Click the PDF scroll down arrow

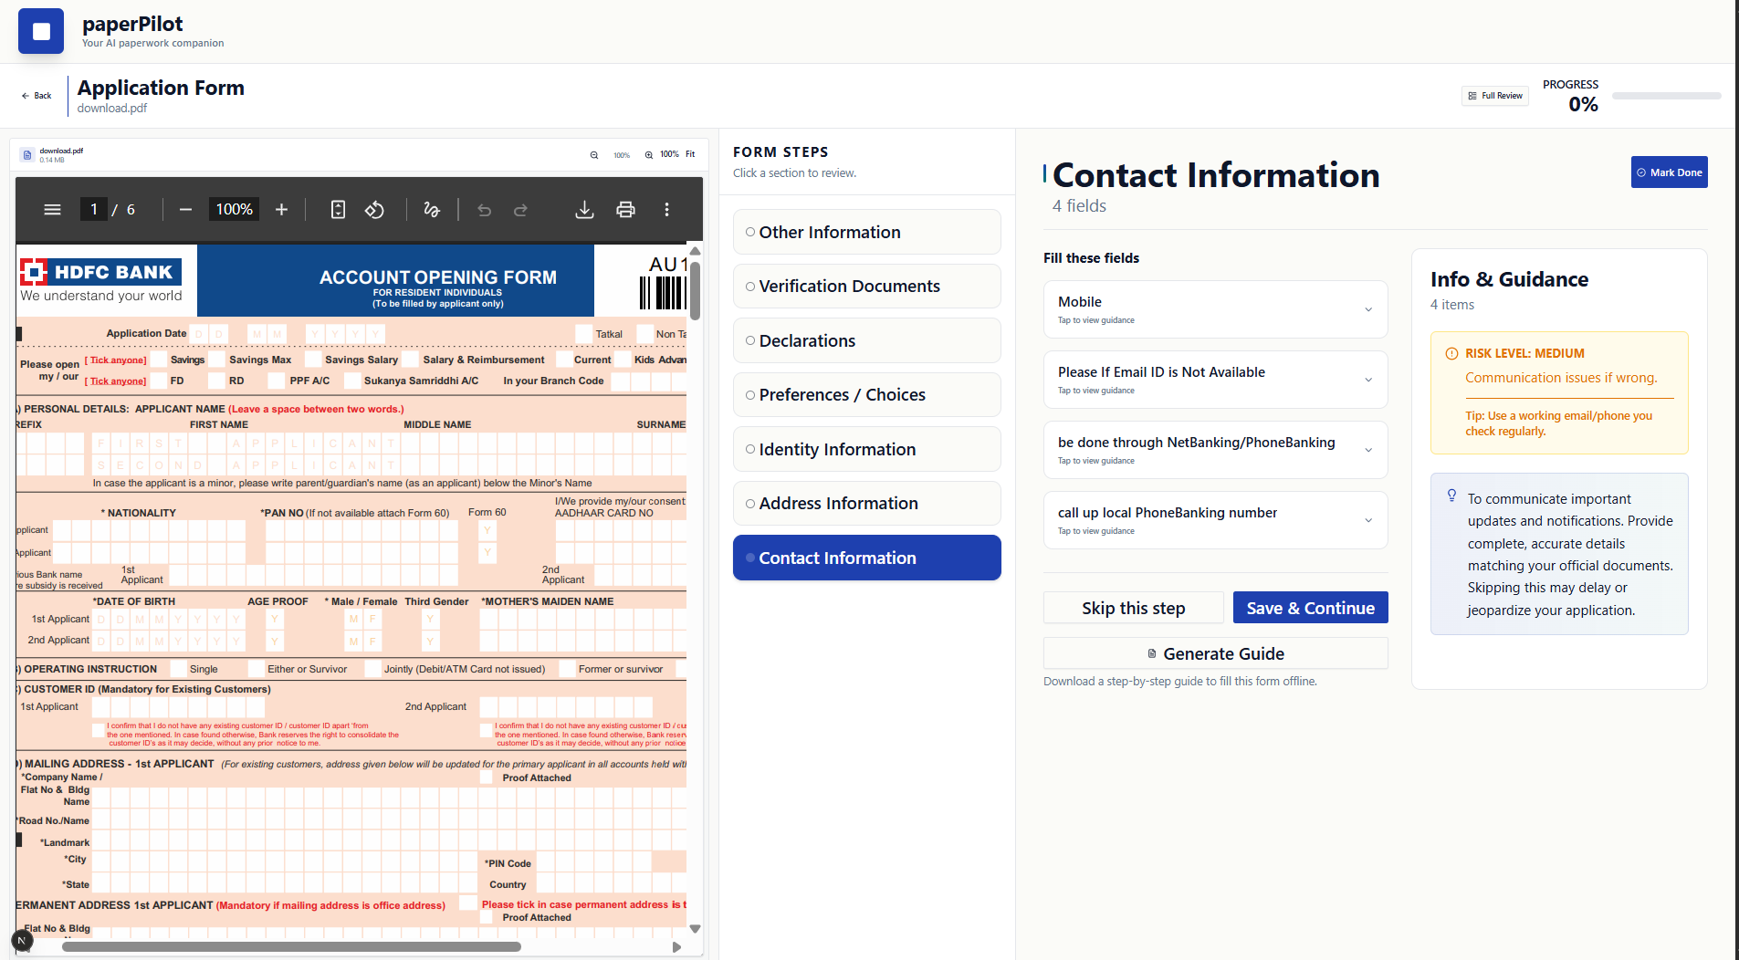click(x=695, y=929)
